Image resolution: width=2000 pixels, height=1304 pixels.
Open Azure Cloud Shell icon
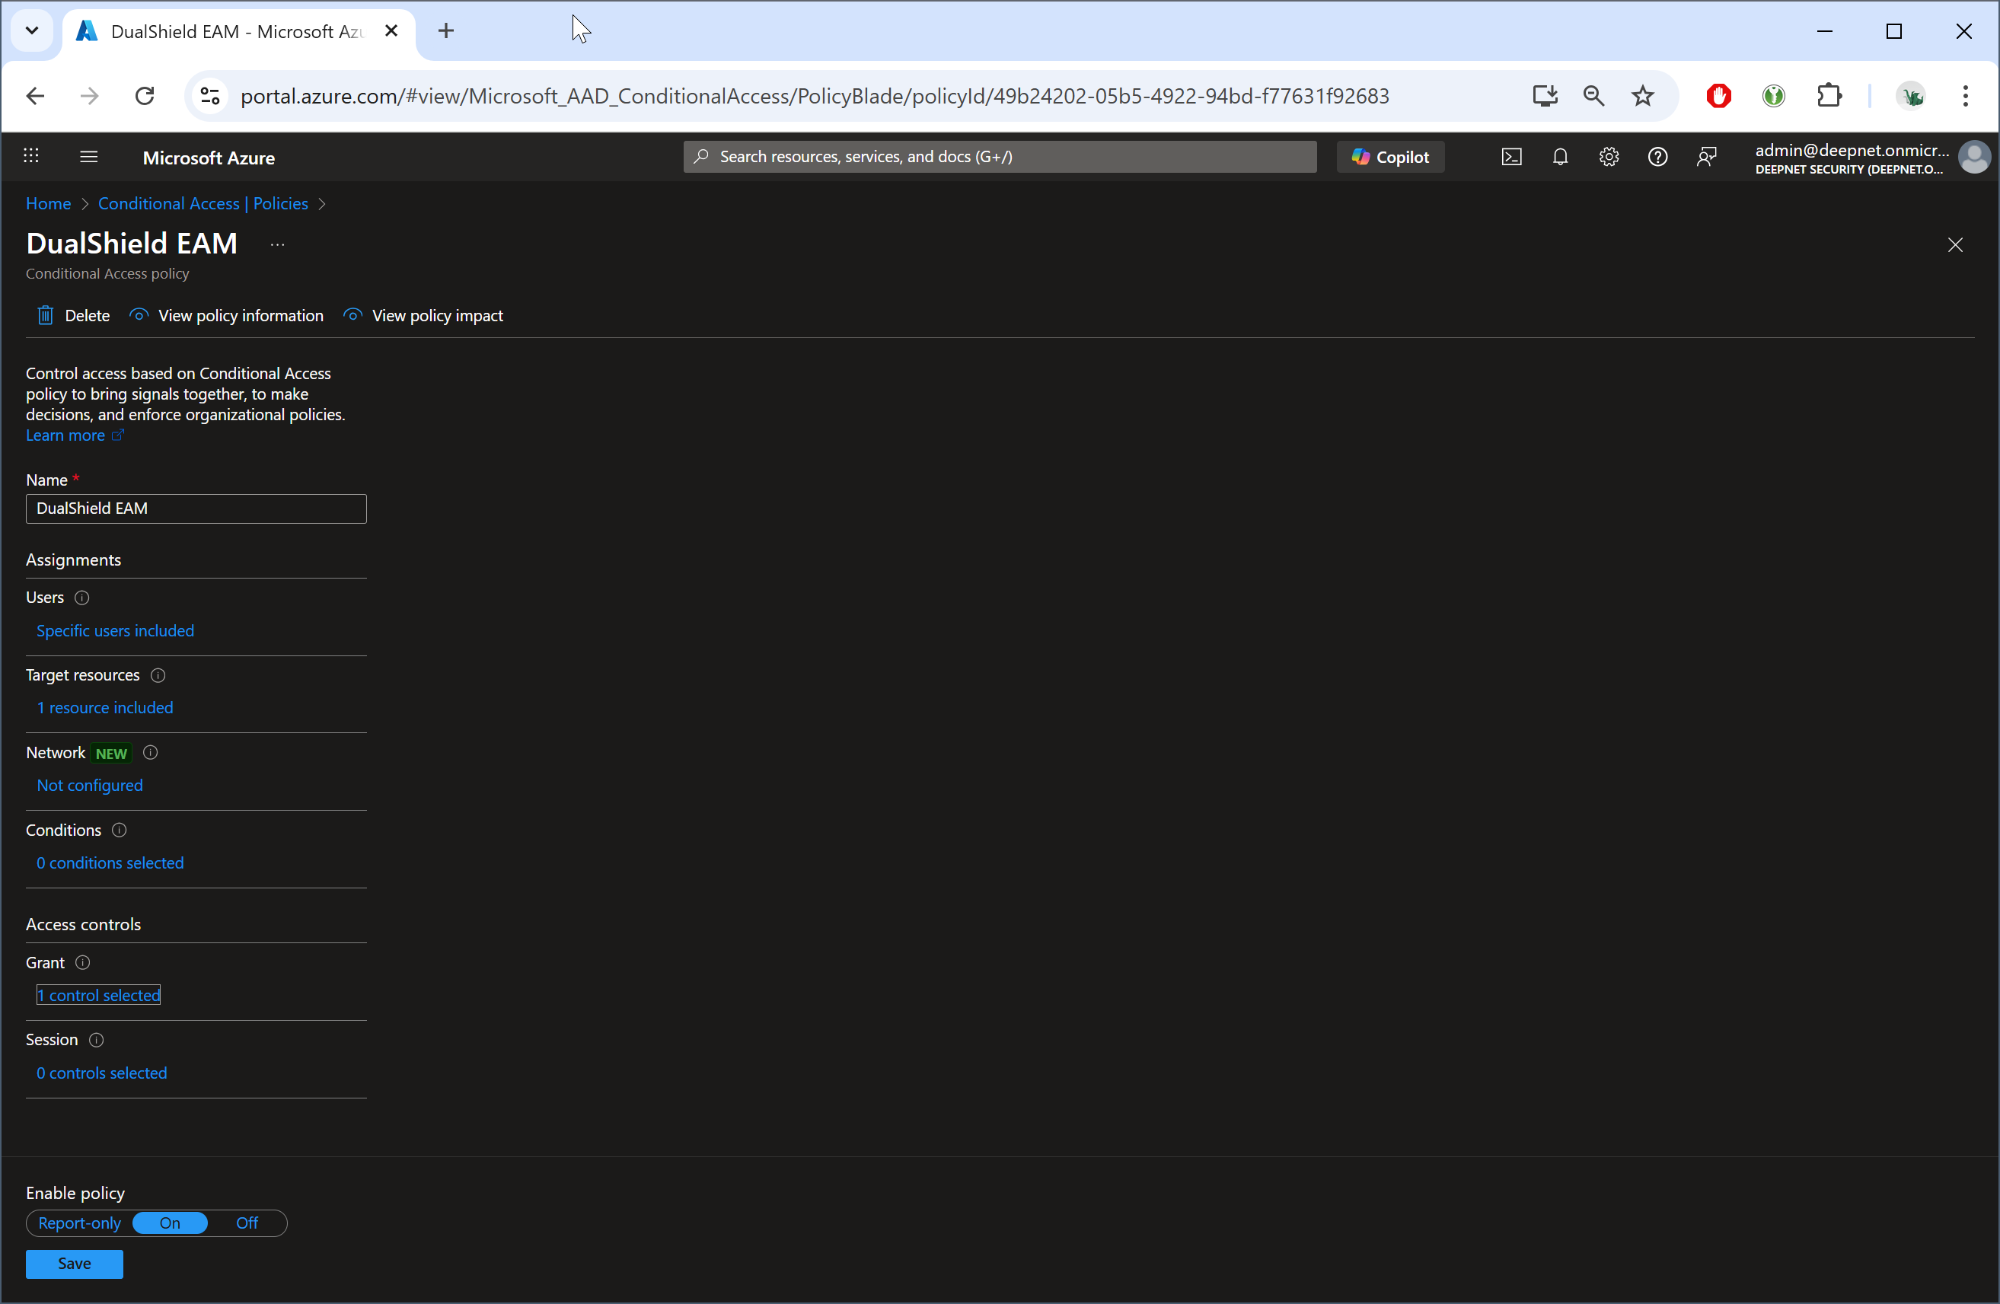click(1511, 157)
